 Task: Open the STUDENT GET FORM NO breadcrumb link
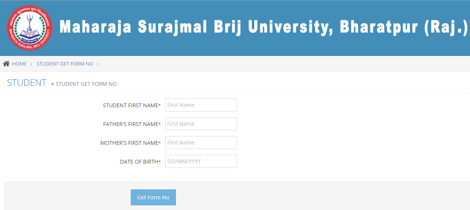tap(65, 64)
